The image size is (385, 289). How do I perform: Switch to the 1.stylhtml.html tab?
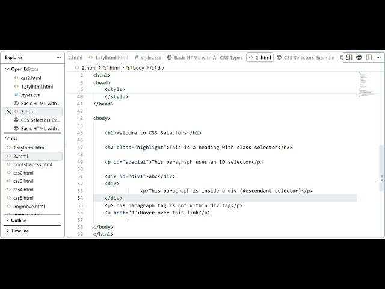tap(108, 58)
